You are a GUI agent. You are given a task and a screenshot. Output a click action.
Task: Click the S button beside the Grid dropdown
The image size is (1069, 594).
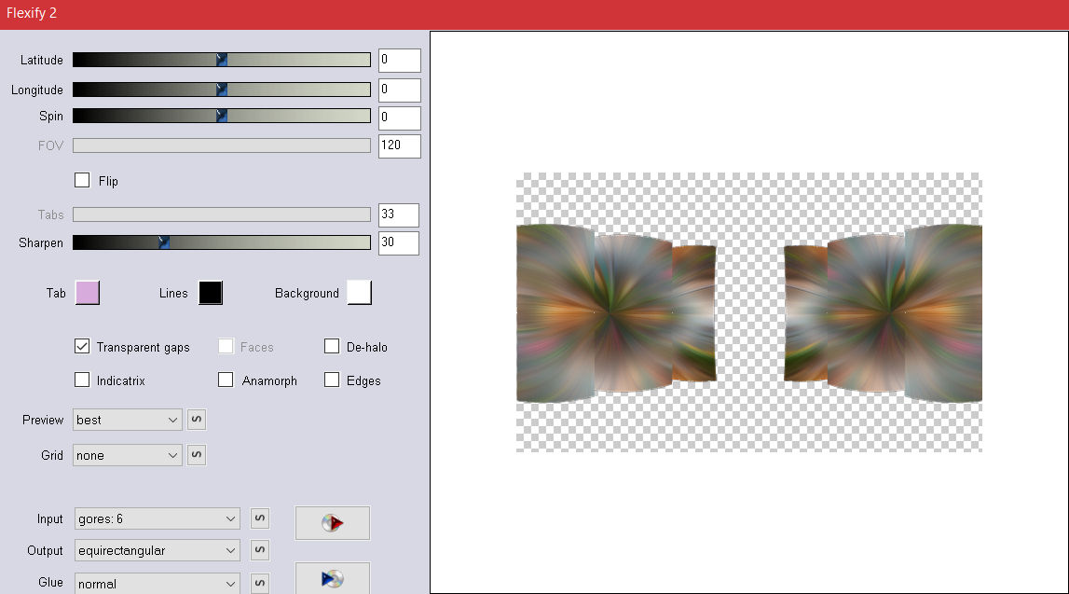pos(197,455)
